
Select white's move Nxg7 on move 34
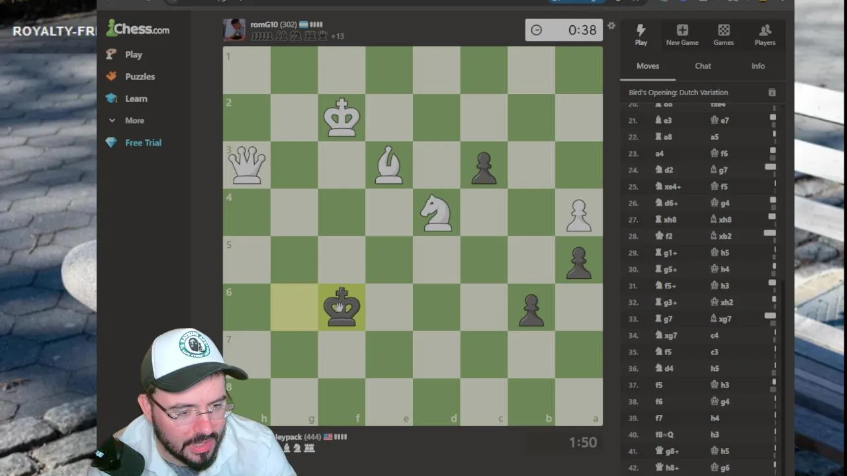(666, 335)
